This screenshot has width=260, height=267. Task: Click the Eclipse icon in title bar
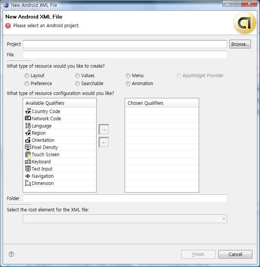click(6, 5)
